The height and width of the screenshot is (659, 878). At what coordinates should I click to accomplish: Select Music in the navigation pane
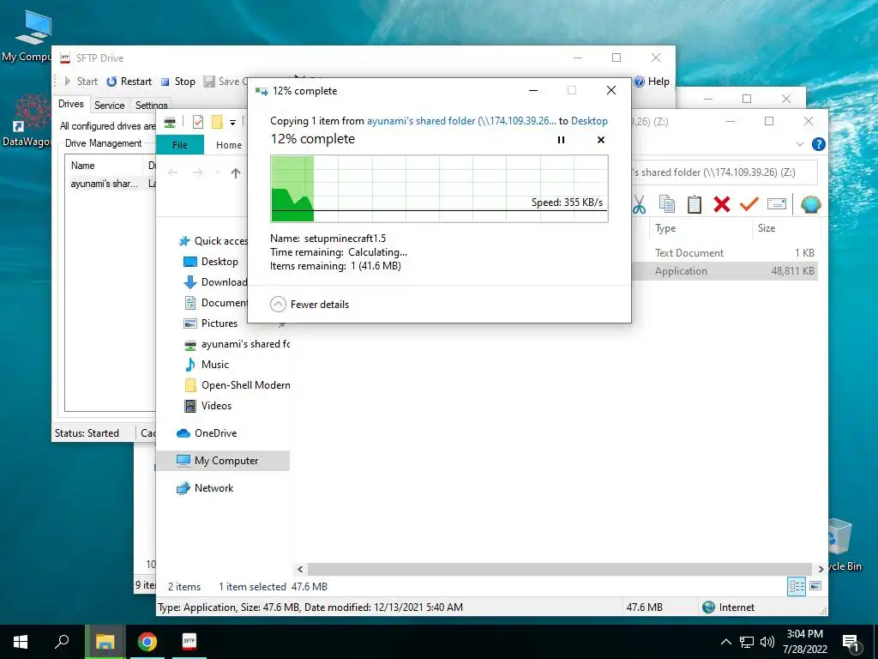coord(207,365)
